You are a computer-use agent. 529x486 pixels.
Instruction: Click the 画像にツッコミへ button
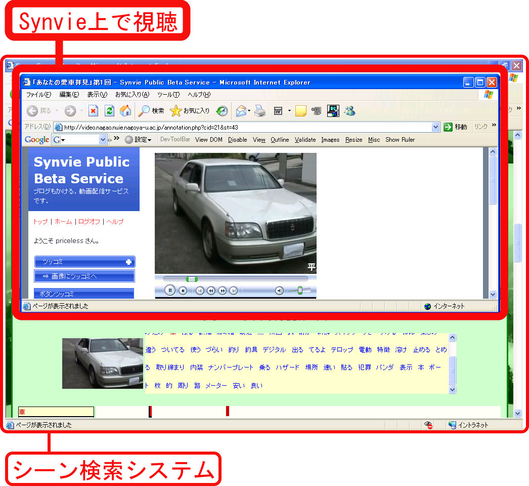[x=84, y=276]
